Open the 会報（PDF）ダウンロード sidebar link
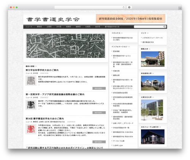This screenshot has height=160, width=190. (x=123, y=123)
